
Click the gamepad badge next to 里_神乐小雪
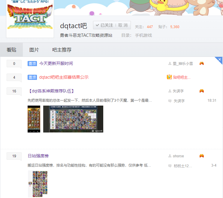[x=201, y=63]
